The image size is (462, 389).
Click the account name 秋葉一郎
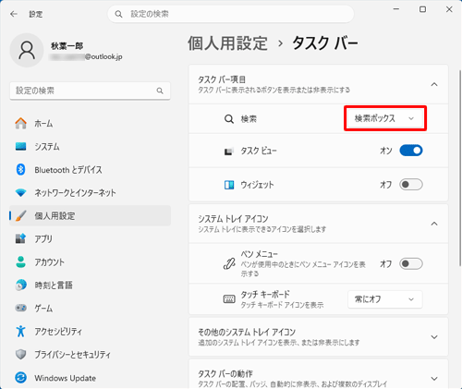tap(67, 46)
